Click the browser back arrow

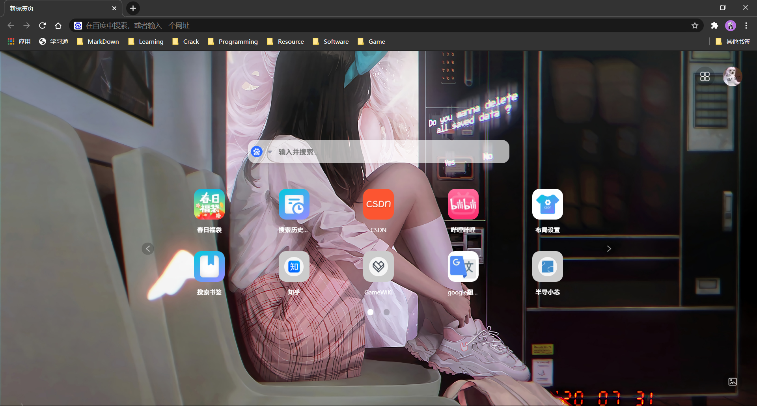(11, 26)
